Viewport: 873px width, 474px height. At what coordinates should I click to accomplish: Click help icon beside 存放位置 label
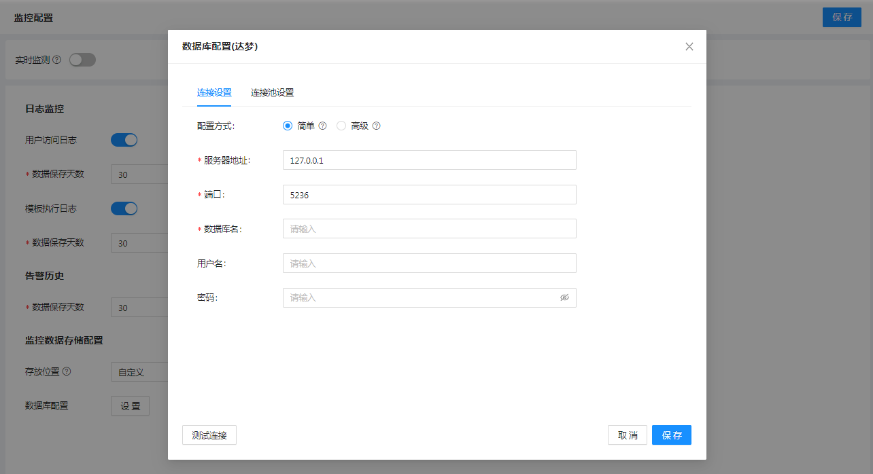[x=67, y=371]
